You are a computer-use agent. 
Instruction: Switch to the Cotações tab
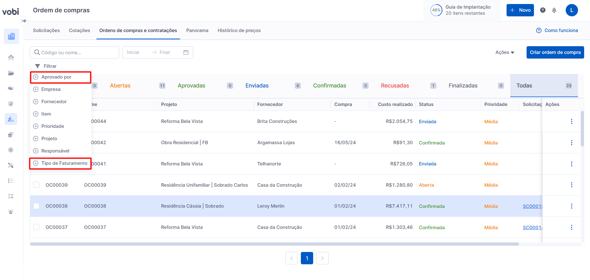point(79,30)
